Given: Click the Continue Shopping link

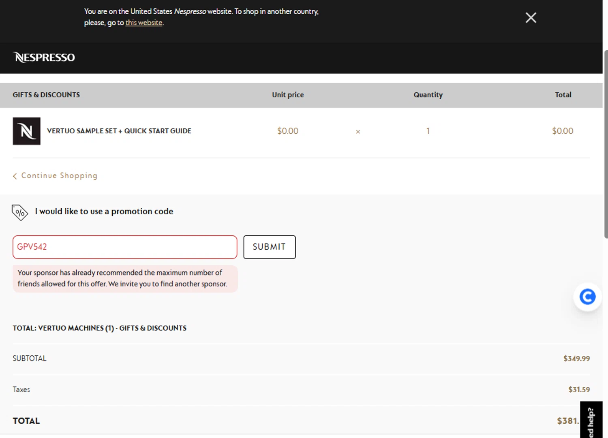Looking at the screenshot, I should (x=59, y=176).
